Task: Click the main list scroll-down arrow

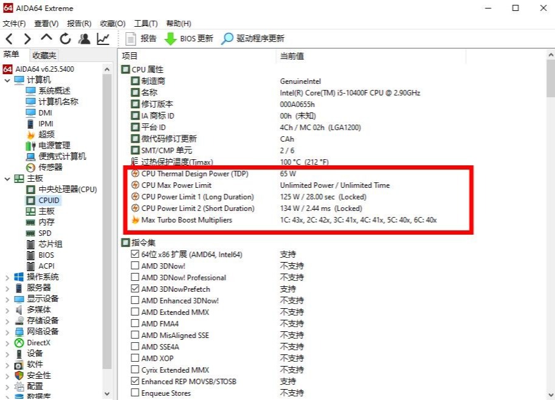Action: pos(551,394)
